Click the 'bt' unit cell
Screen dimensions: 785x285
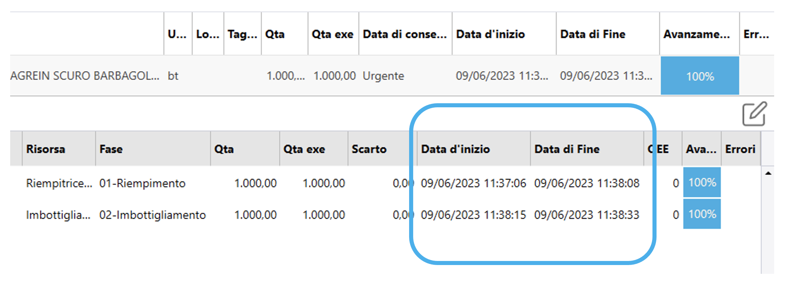173,76
